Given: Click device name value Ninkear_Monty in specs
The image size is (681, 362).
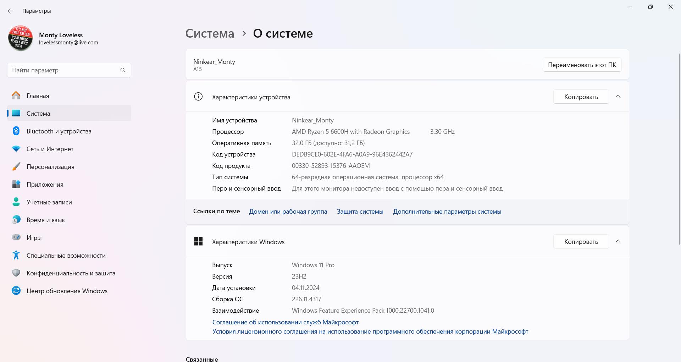Looking at the screenshot, I should point(313,120).
